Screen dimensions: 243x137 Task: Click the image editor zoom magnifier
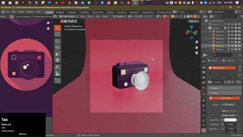pos(48,23)
